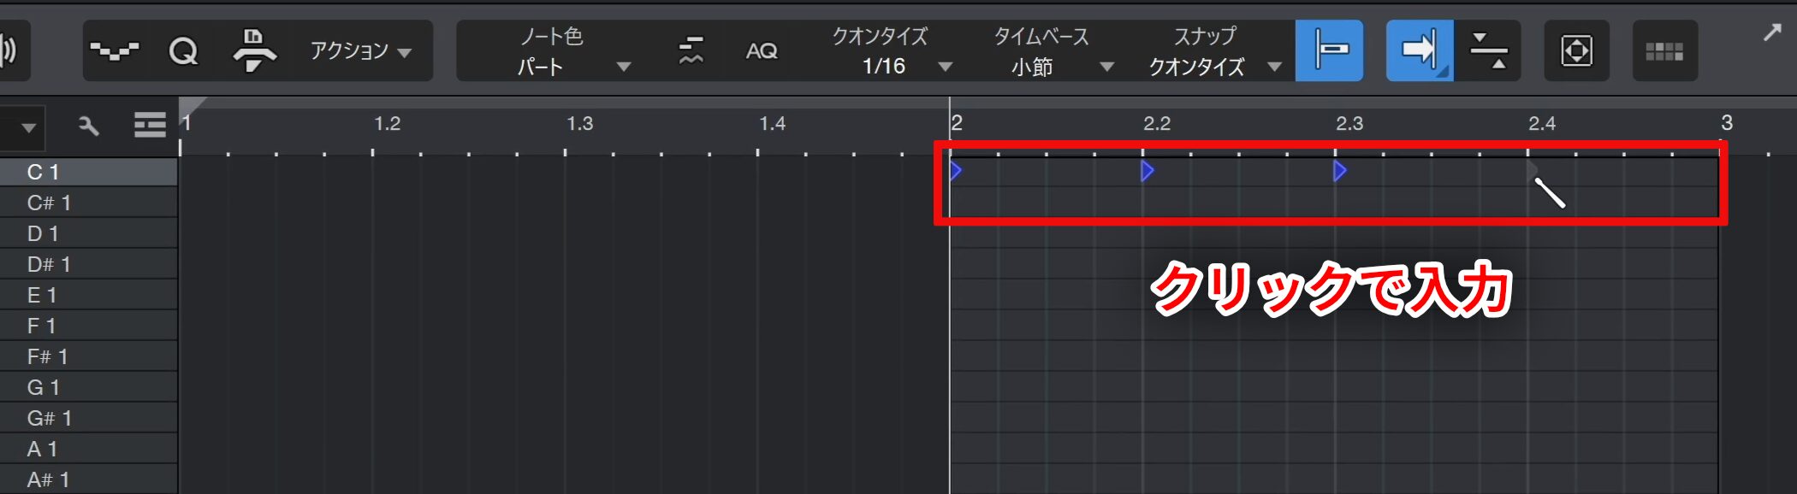The width and height of the screenshot is (1797, 494).
Task: Toggle the two-triangle divider button
Action: coord(1488,51)
